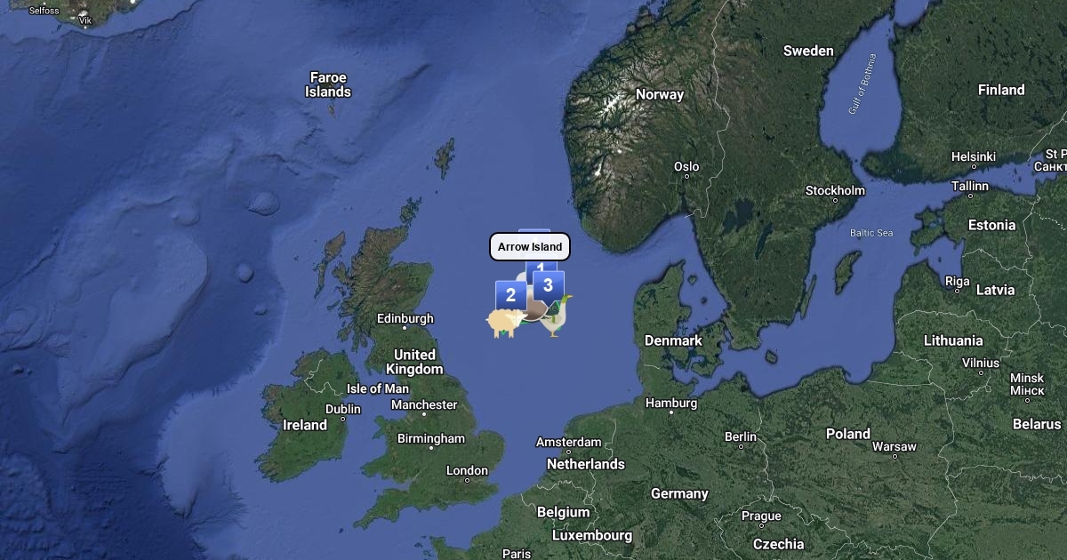1067x560 pixels.
Task: Click the Isle of Man label
Action: [378, 388]
